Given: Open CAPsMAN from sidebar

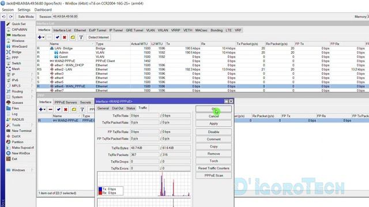Looking at the screenshot, I should coord(19,29).
